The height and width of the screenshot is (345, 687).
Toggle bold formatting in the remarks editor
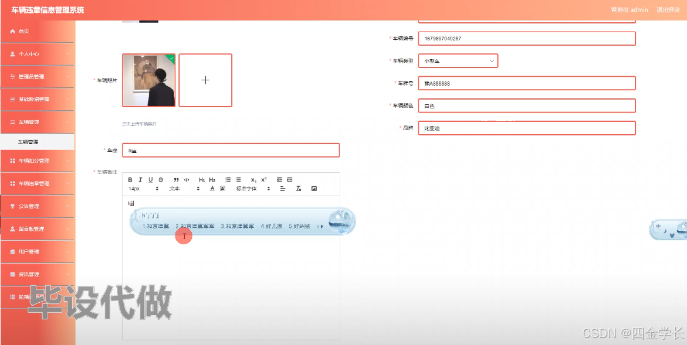(x=130, y=180)
